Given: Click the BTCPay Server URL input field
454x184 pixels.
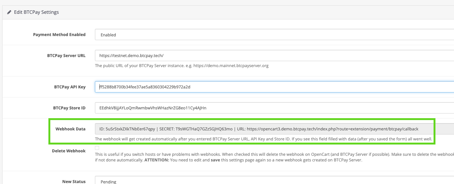Looking at the screenshot, I should (274, 55).
